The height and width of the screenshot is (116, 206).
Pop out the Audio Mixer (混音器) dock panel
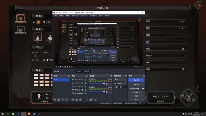click(x=111, y=76)
